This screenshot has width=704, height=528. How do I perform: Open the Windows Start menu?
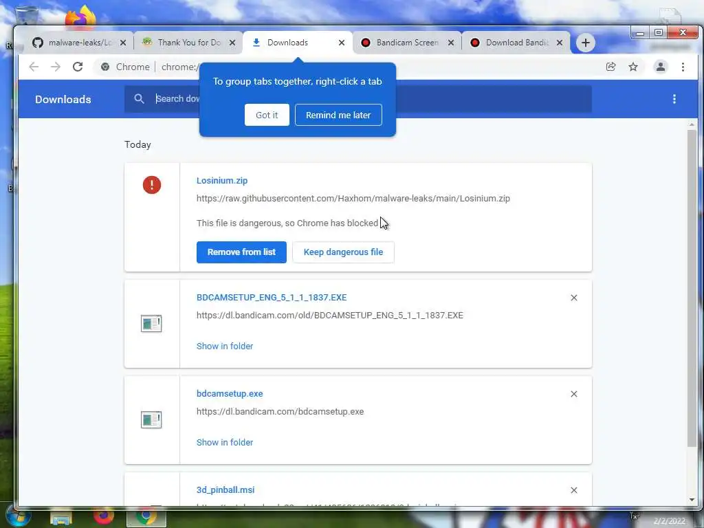click(18, 517)
